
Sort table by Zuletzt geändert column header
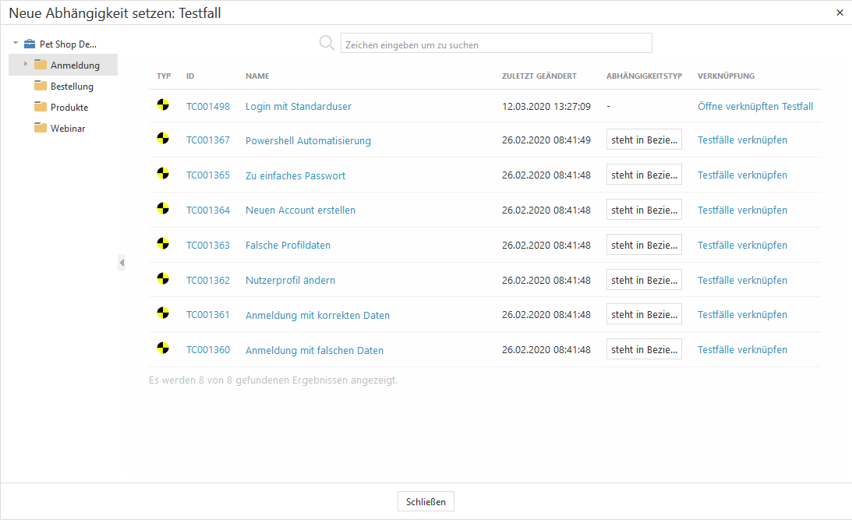539,76
